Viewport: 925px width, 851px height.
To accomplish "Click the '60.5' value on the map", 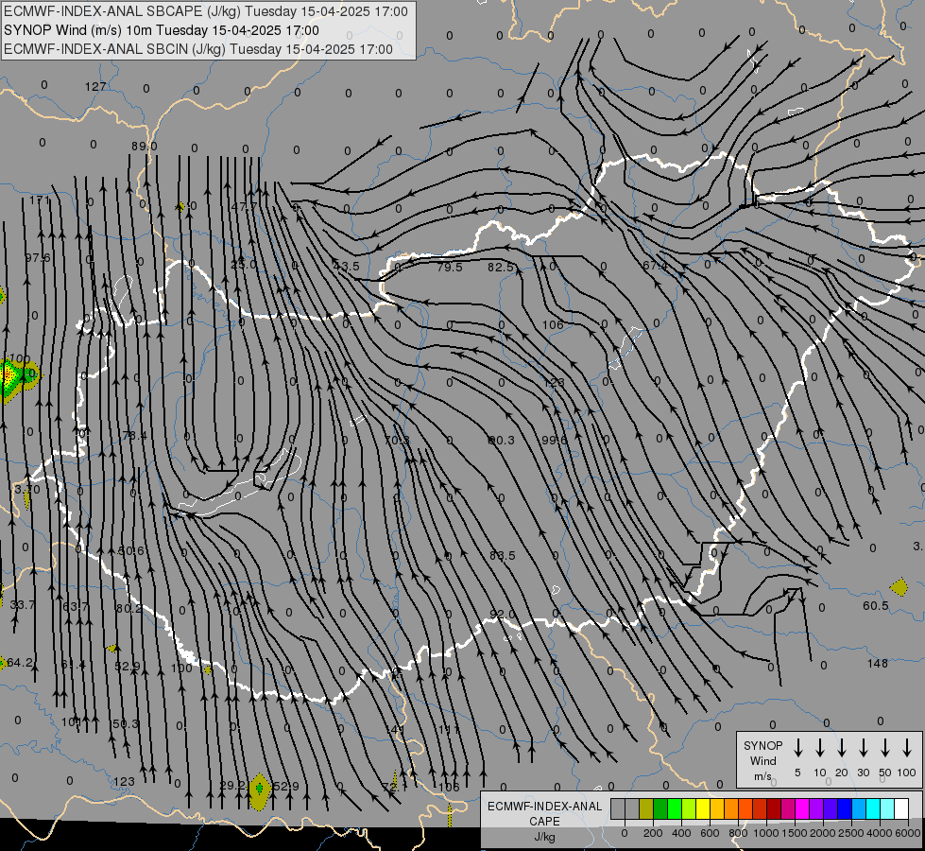I will (x=876, y=606).
